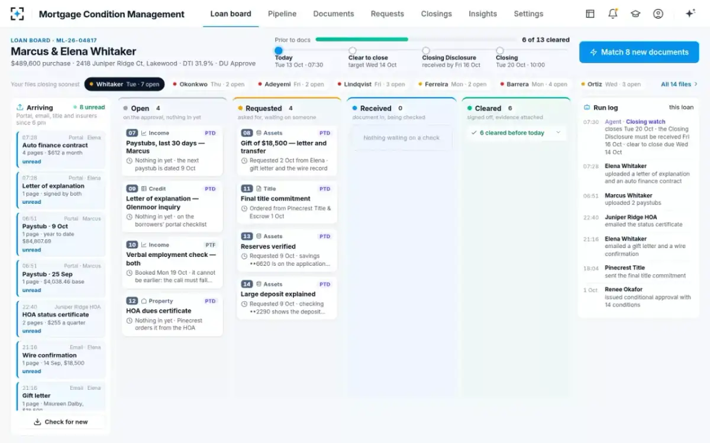Click the Closing milestone marker
This screenshot has width=710, height=443.
point(500,51)
